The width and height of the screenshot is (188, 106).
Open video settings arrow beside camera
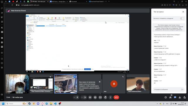(82, 97)
